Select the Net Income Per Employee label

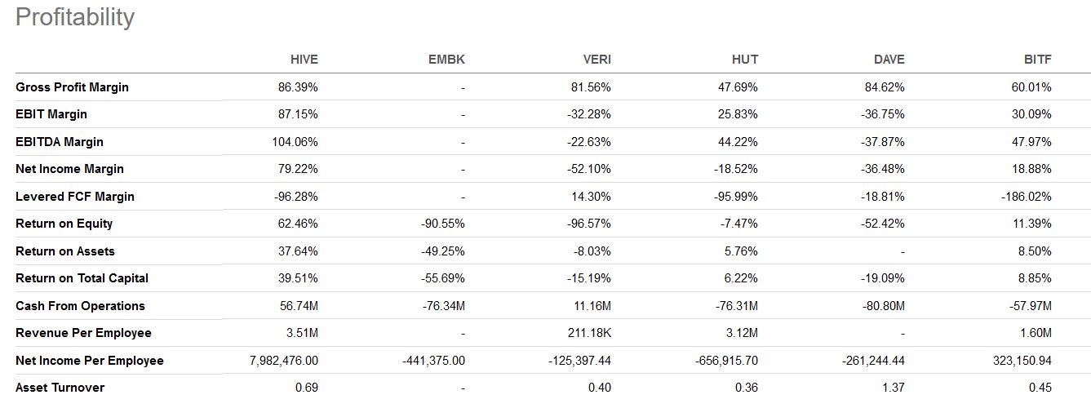click(90, 361)
